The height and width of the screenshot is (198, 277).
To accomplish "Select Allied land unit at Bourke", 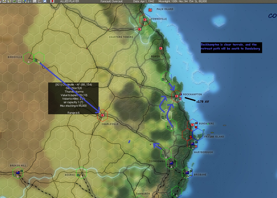I will (78, 175).
